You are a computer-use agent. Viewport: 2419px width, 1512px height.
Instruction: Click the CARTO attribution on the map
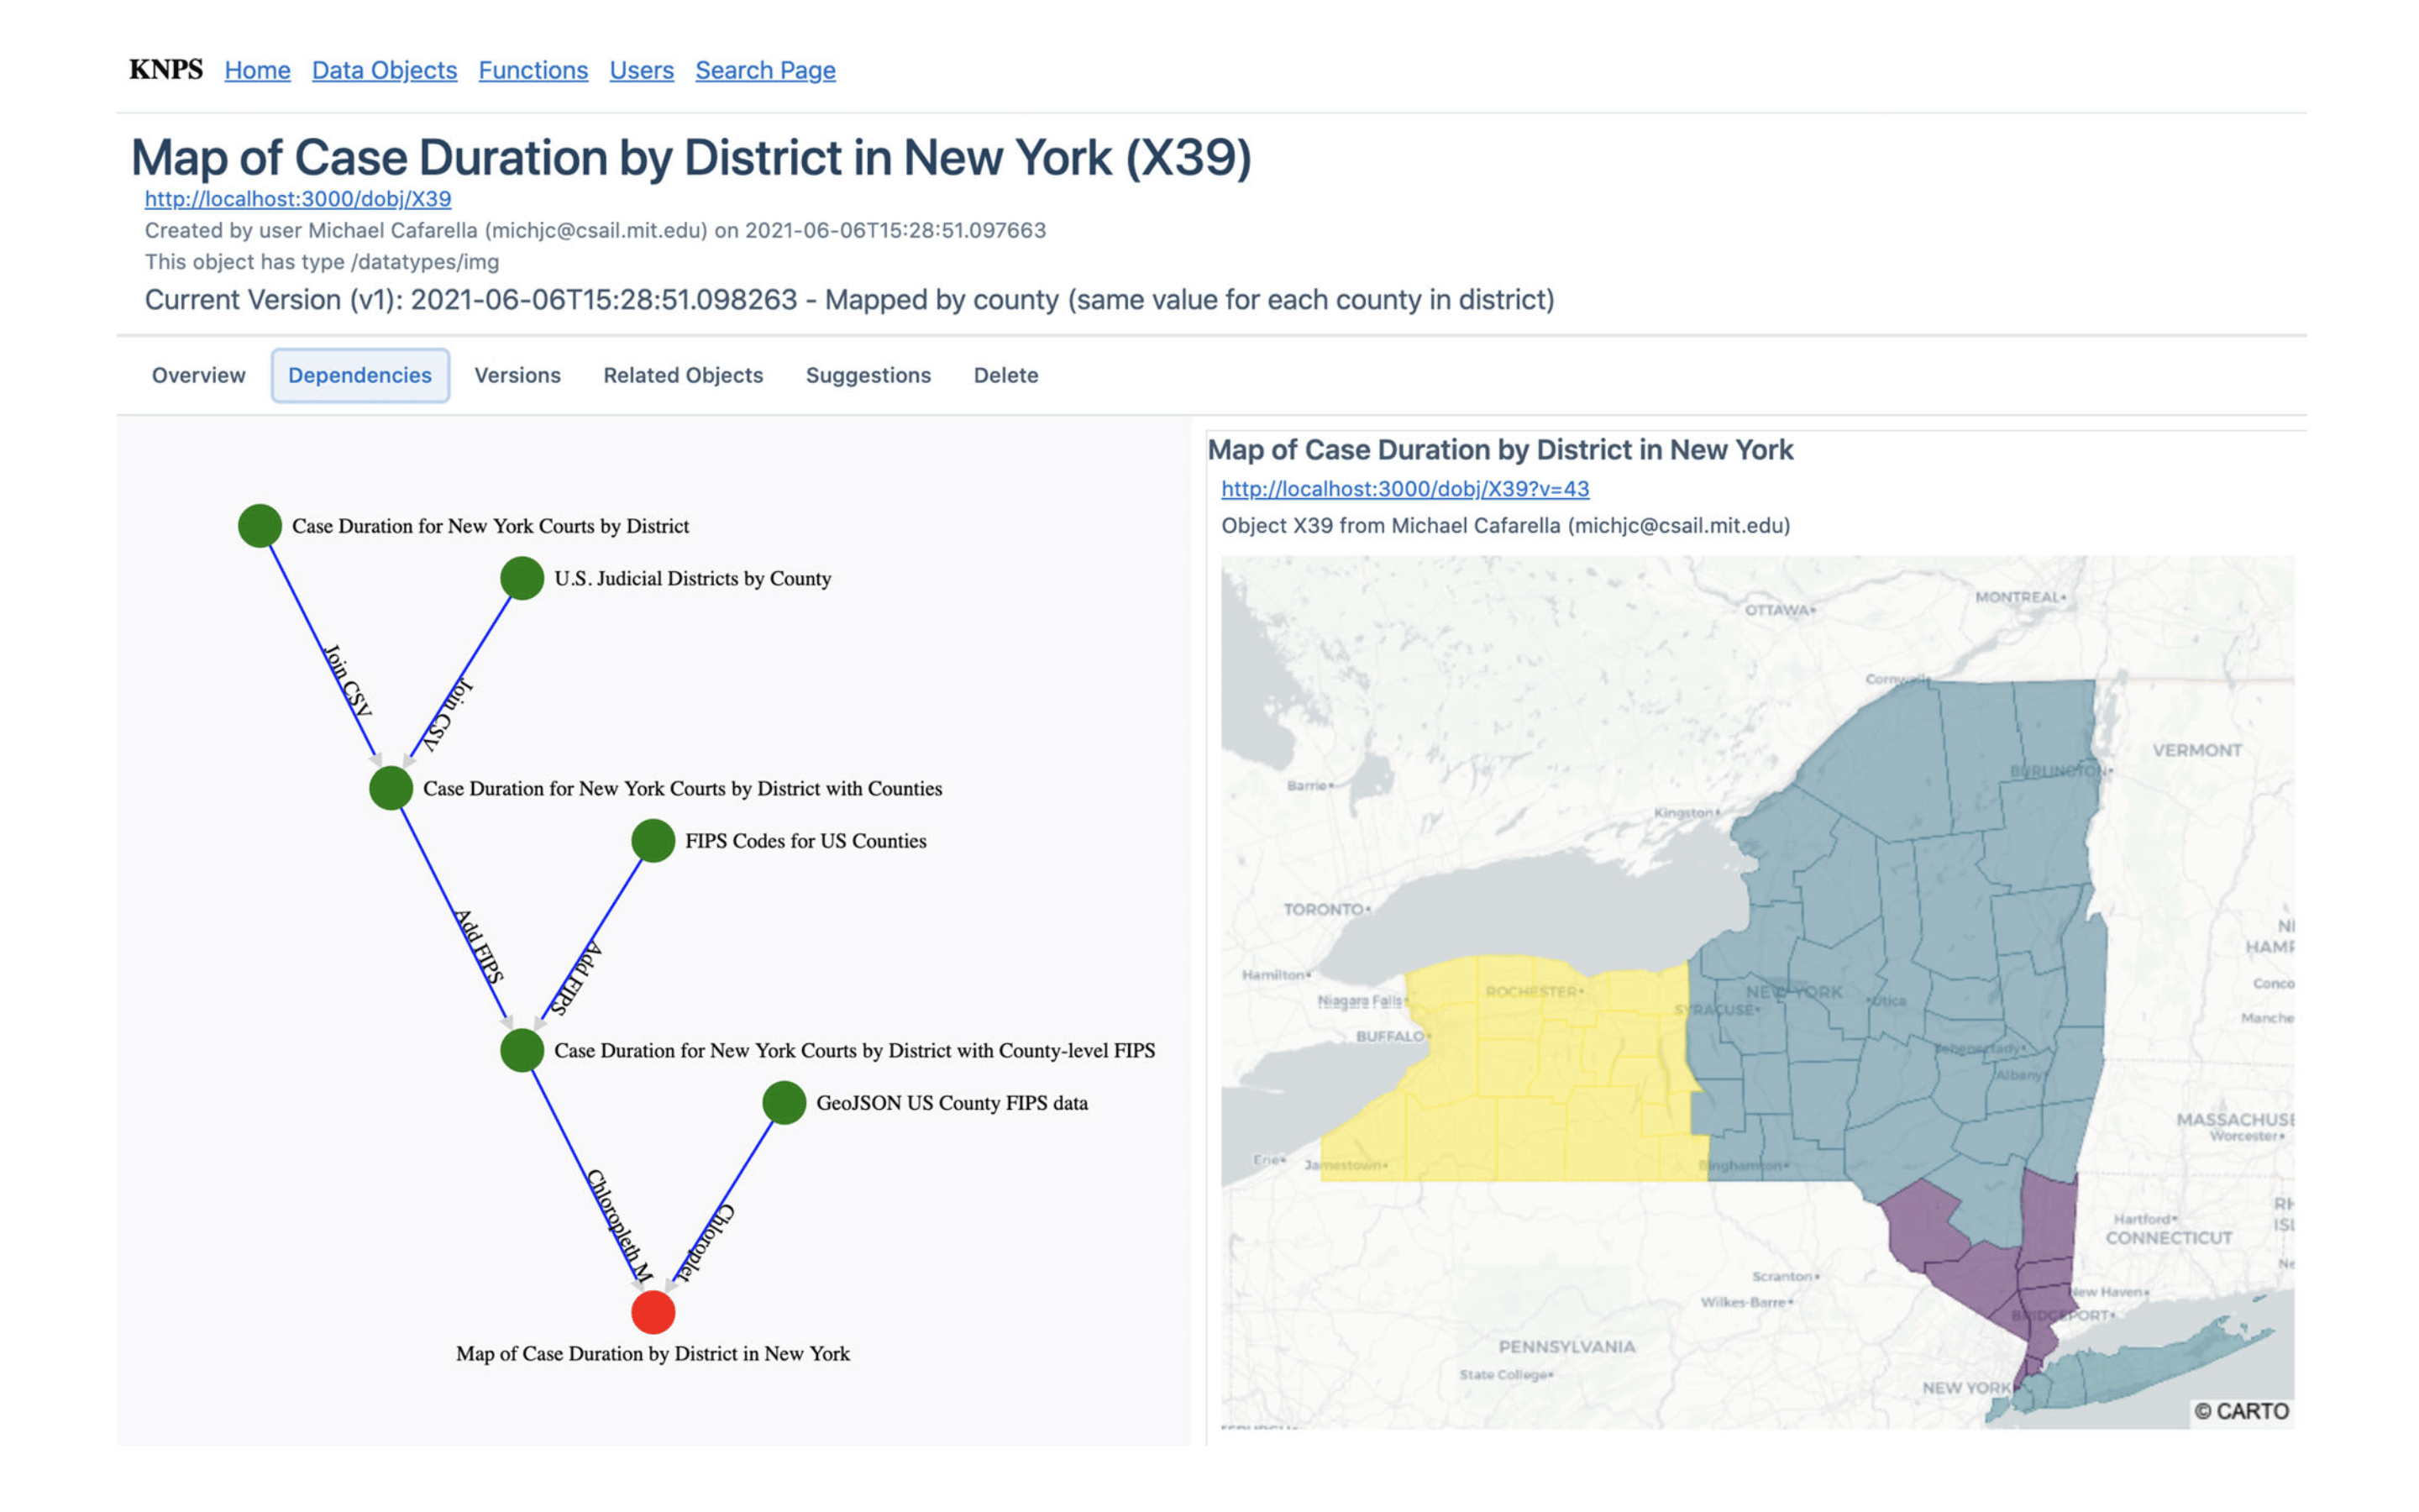(x=2241, y=1411)
